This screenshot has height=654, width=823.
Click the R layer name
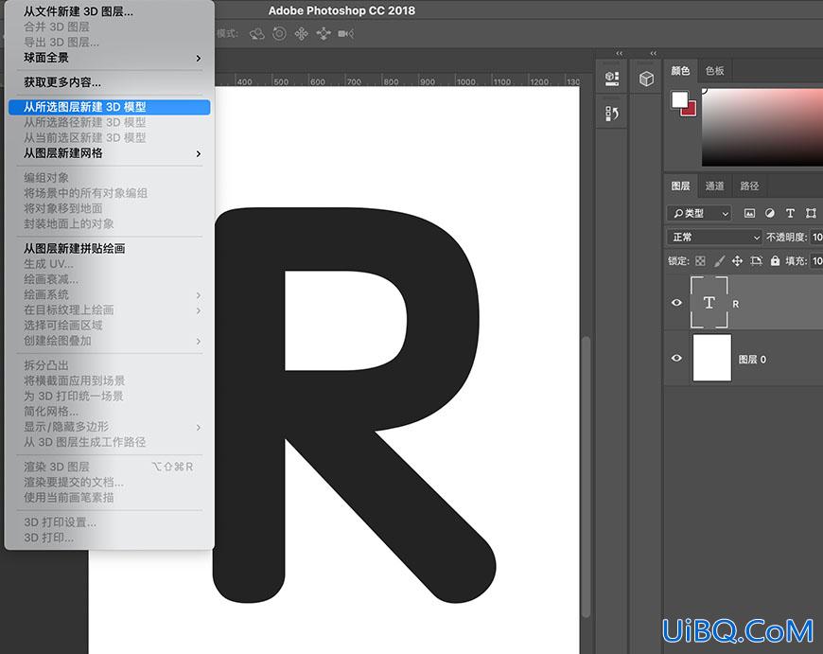click(736, 304)
